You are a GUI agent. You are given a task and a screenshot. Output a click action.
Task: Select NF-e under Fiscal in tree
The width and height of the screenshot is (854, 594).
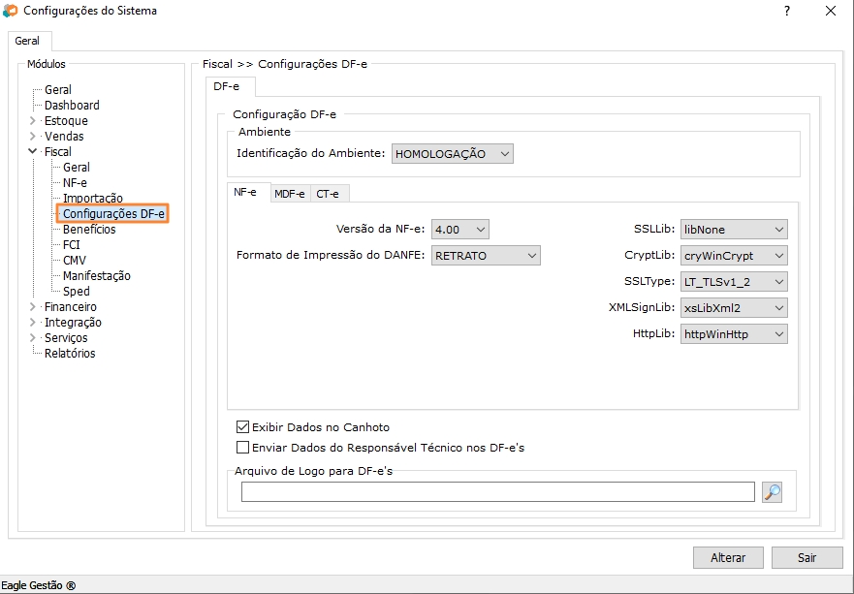[x=75, y=183]
